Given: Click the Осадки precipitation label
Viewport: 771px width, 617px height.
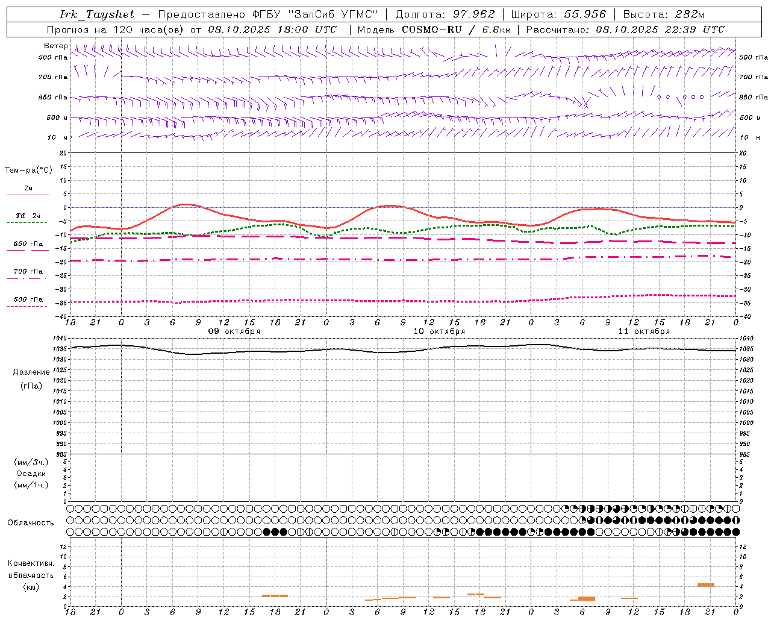Looking at the screenshot, I should pyautogui.click(x=31, y=474).
